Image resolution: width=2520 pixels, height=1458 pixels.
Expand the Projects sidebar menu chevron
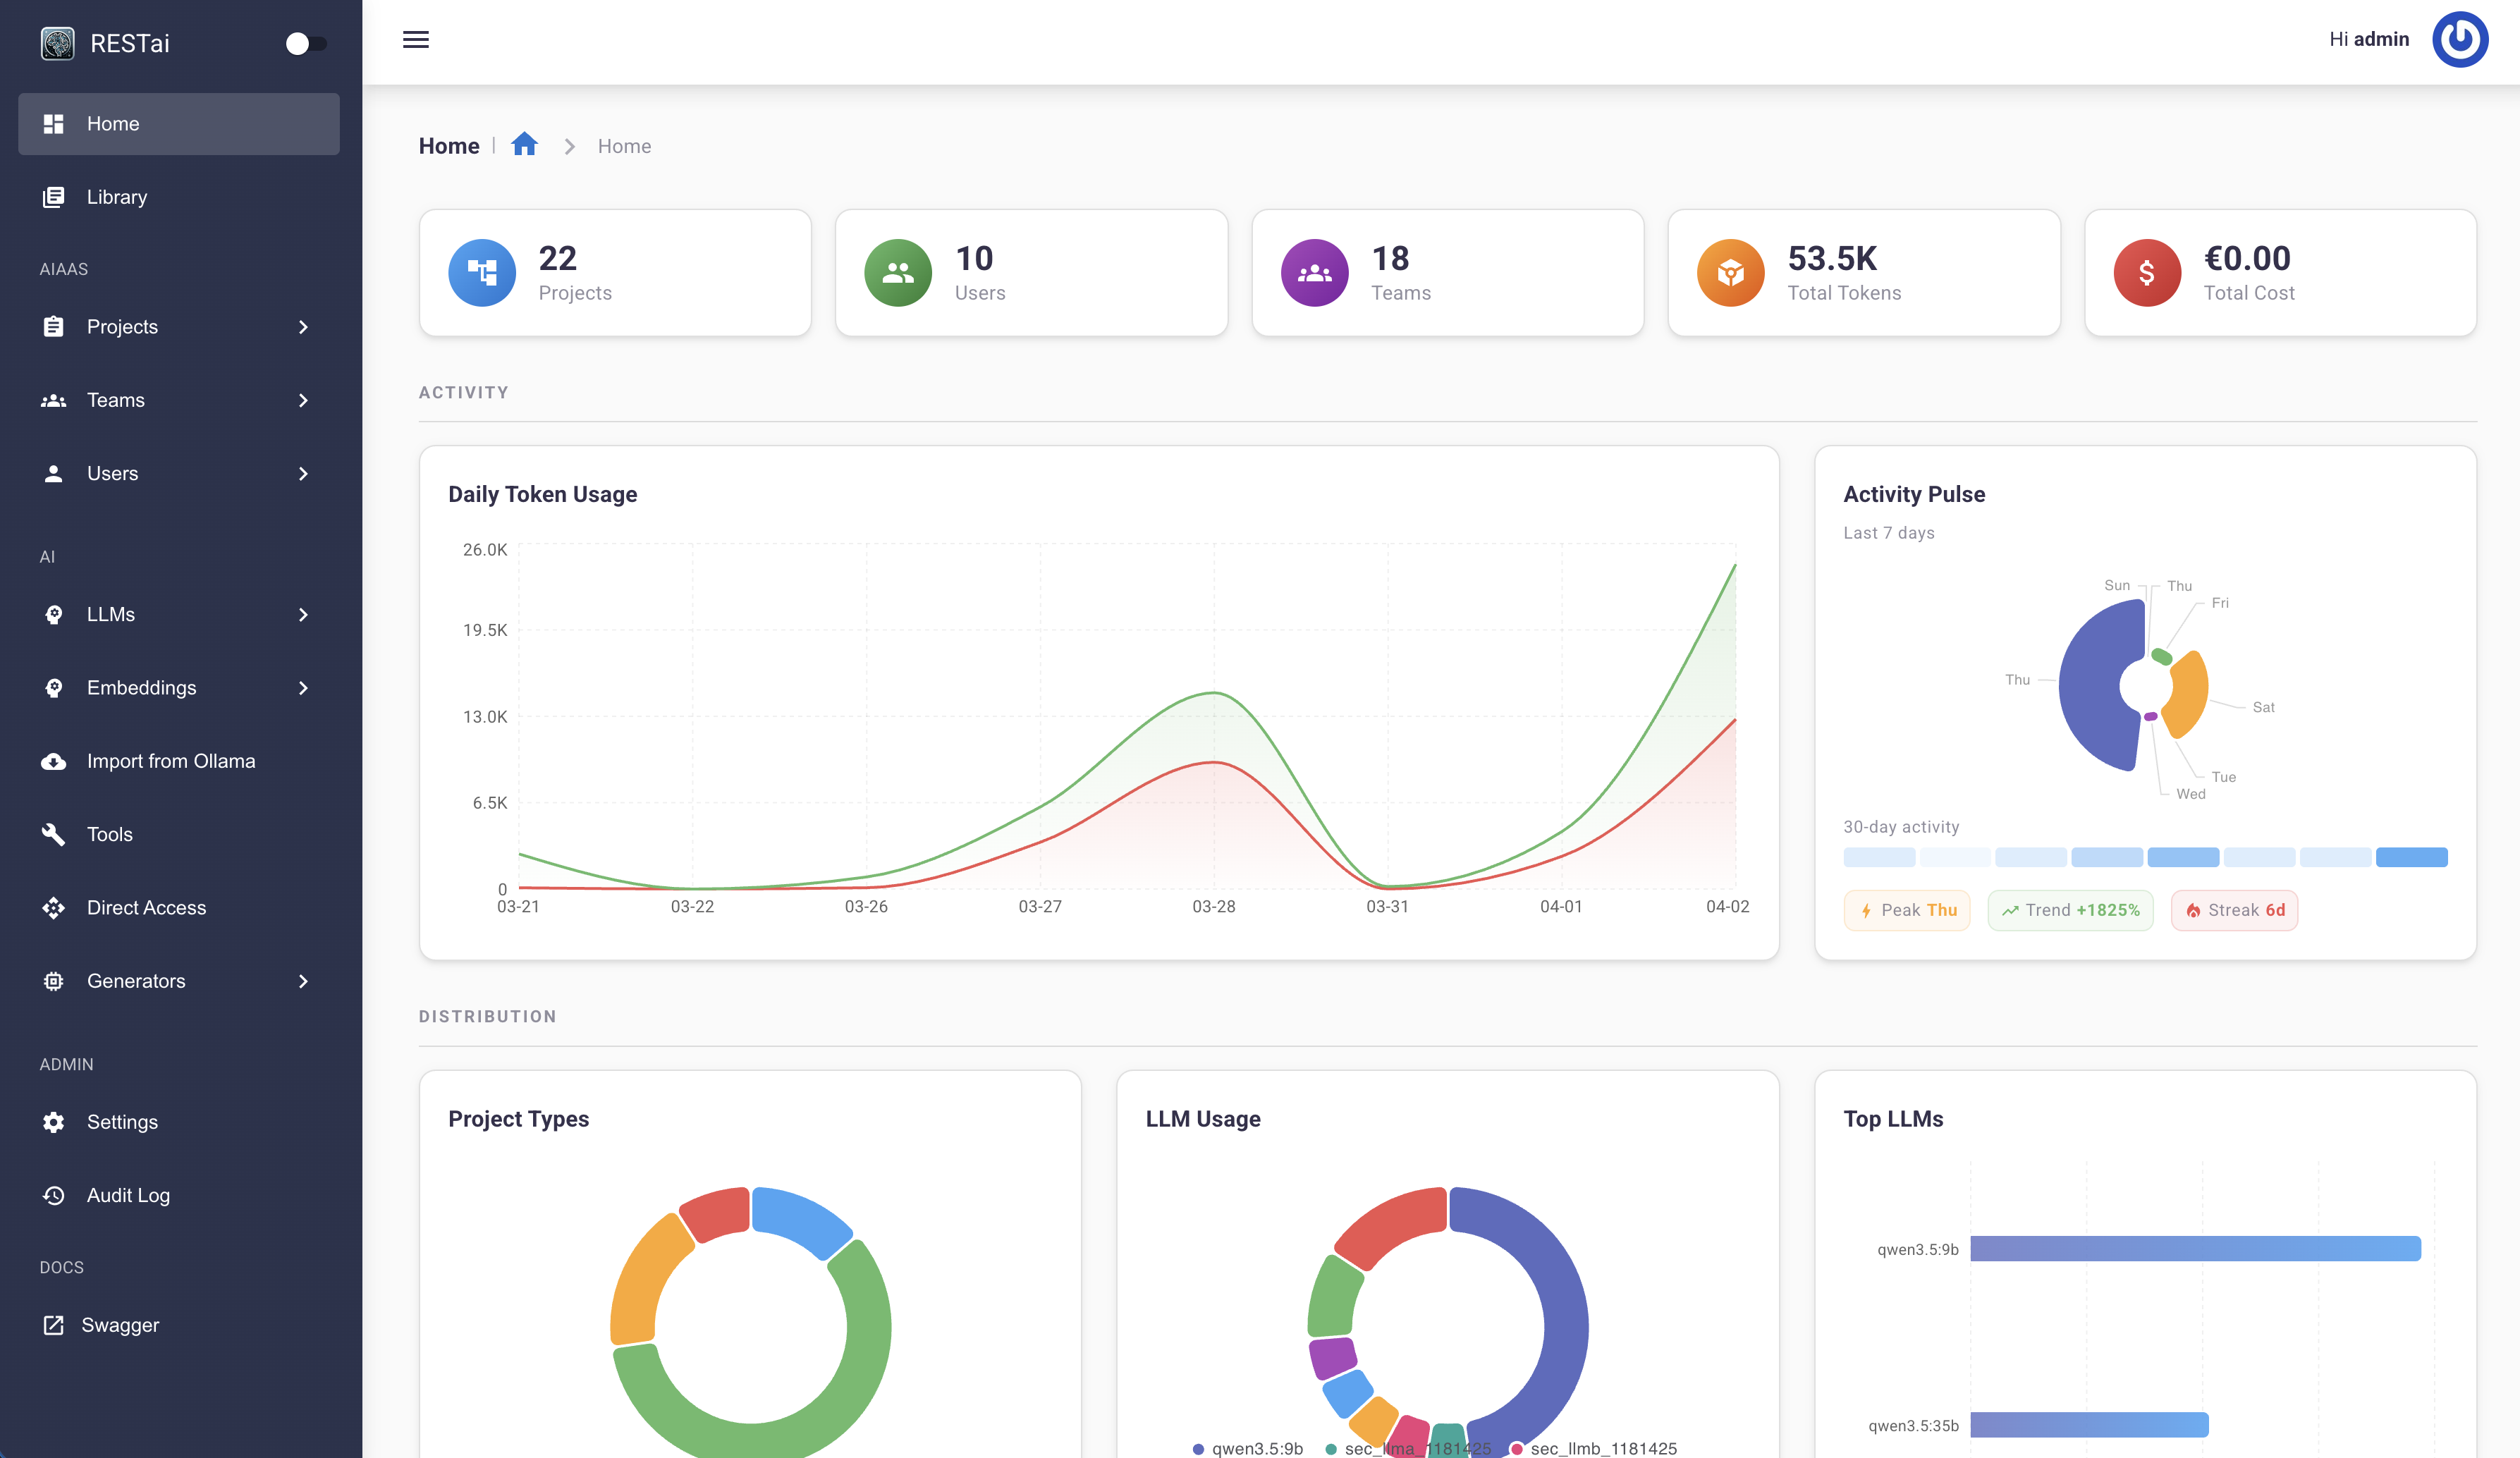coord(303,327)
